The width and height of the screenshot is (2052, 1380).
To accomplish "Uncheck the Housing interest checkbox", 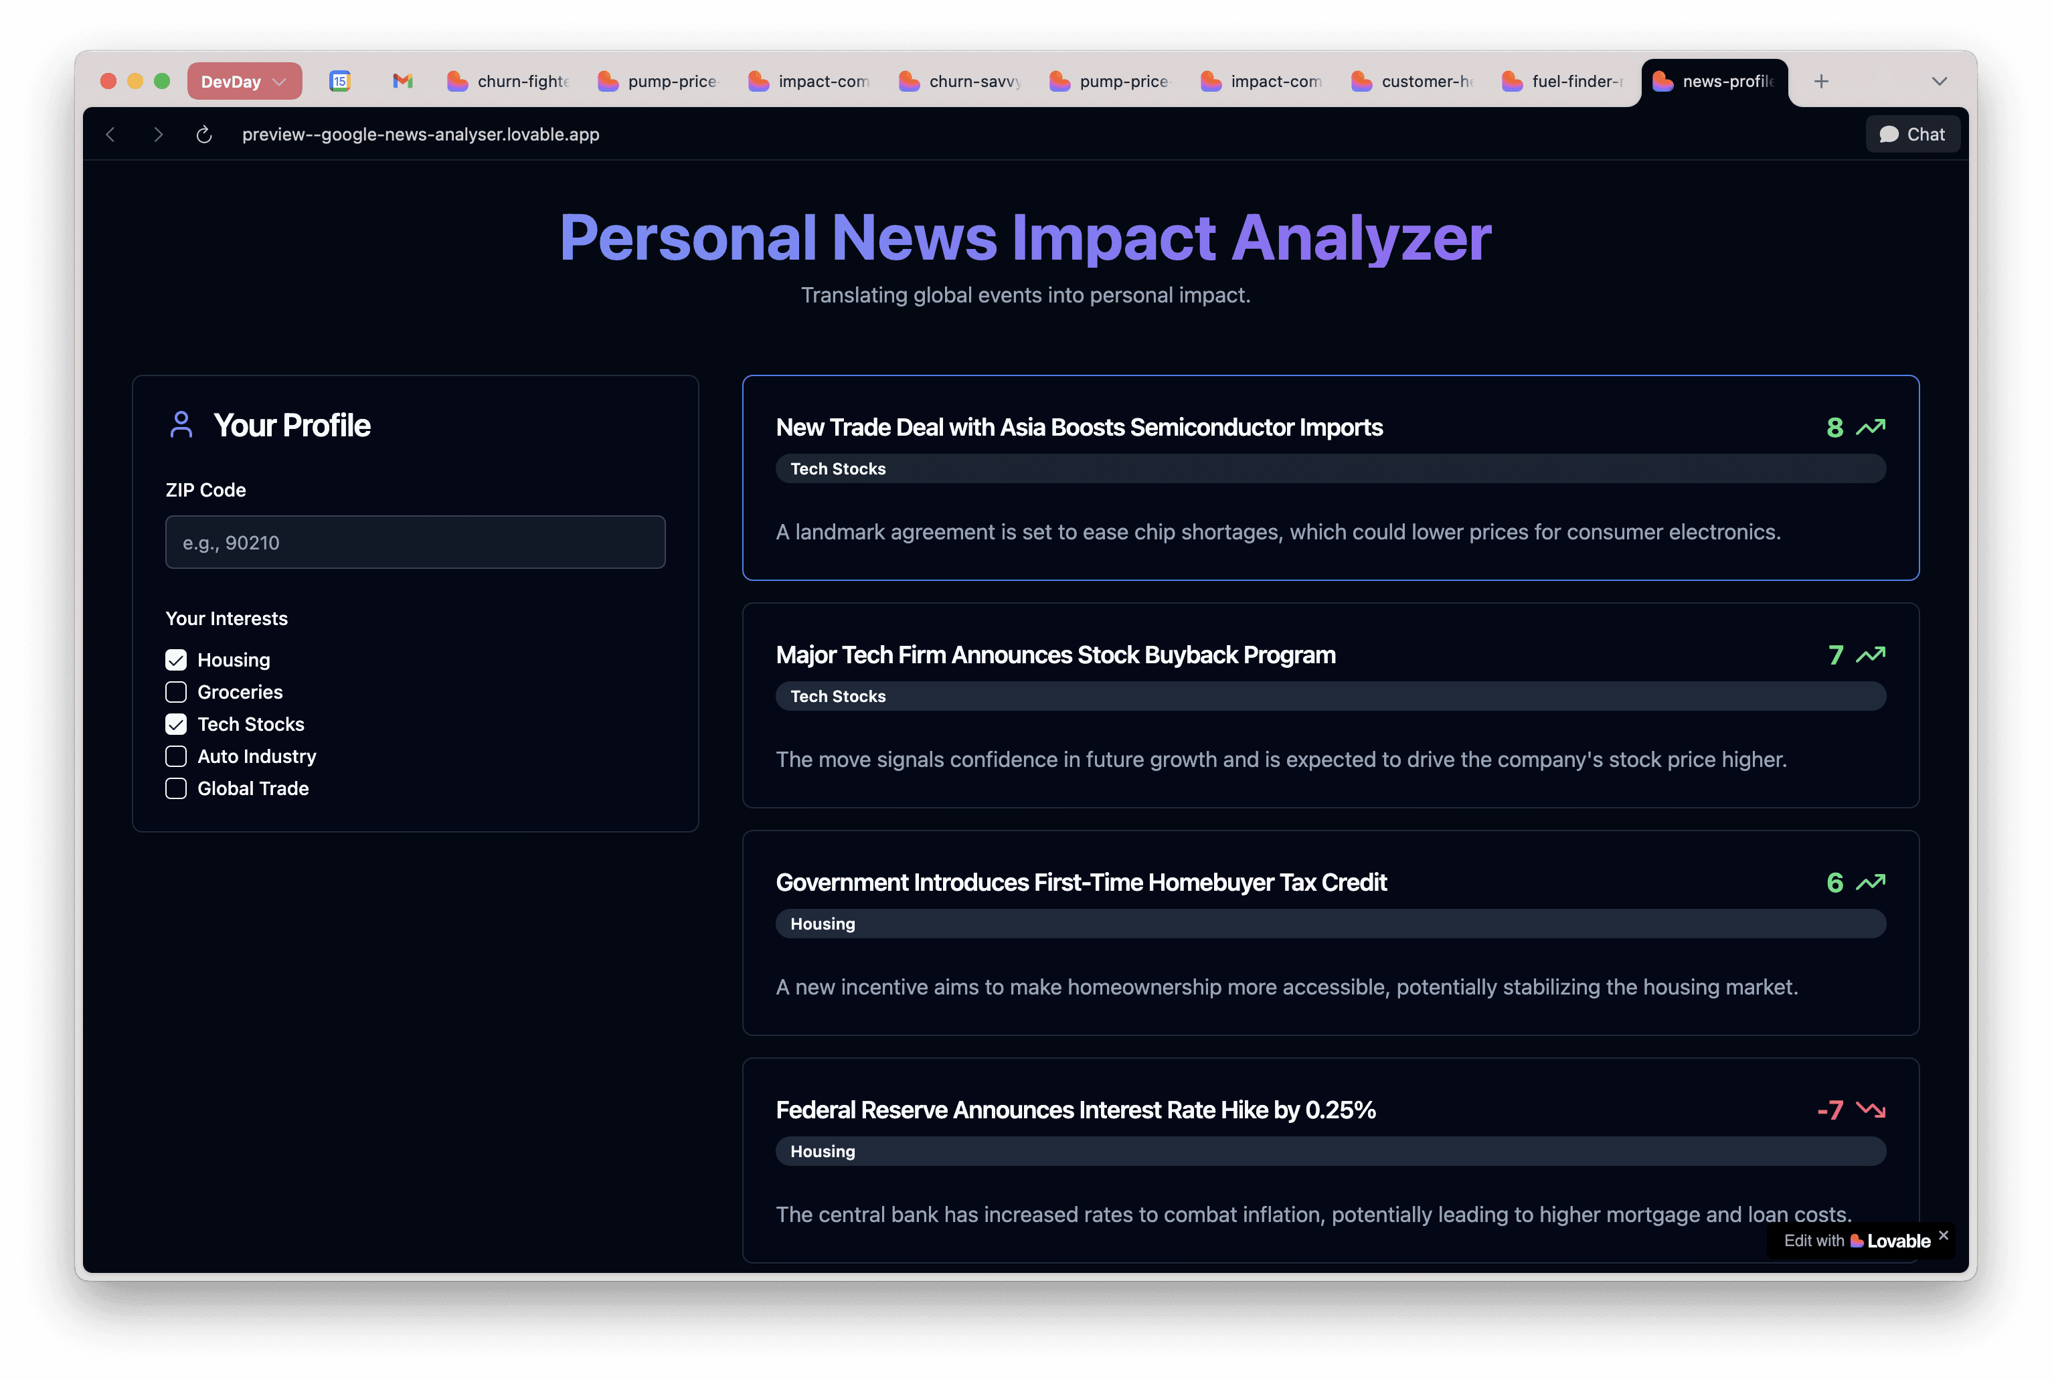I will (x=176, y=660).
